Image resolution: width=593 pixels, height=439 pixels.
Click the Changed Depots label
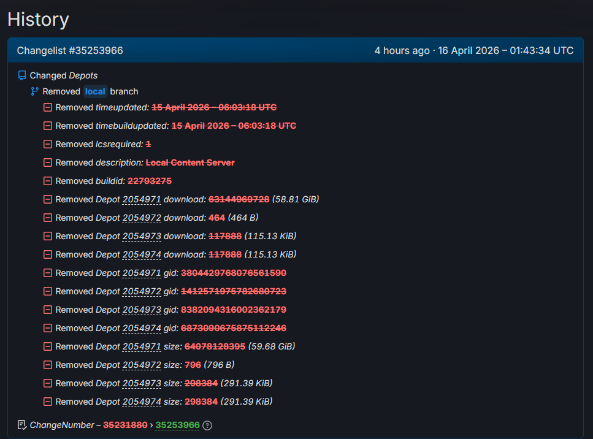(x=64, y=75)
